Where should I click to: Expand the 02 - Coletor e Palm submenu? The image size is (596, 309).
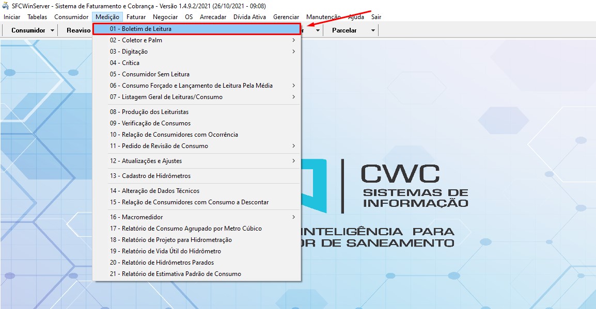(x=196, y=40)
